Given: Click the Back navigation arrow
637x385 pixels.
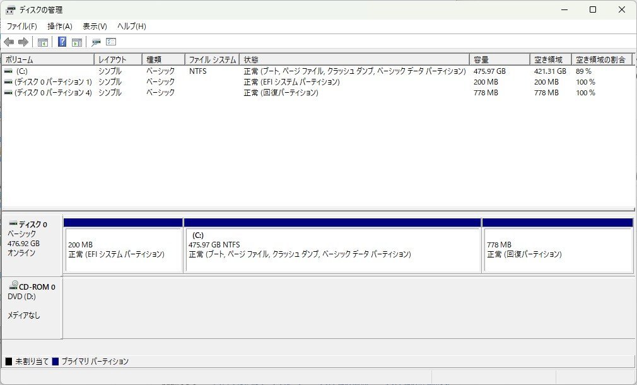Looking at the screenshot, I should (x=9, y=42).
